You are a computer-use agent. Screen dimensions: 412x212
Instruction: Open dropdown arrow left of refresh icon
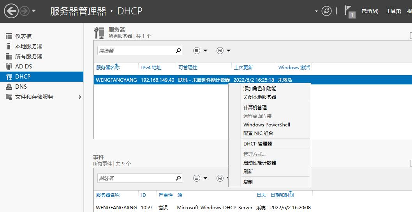pyautogui.click(x=316, y=11)
